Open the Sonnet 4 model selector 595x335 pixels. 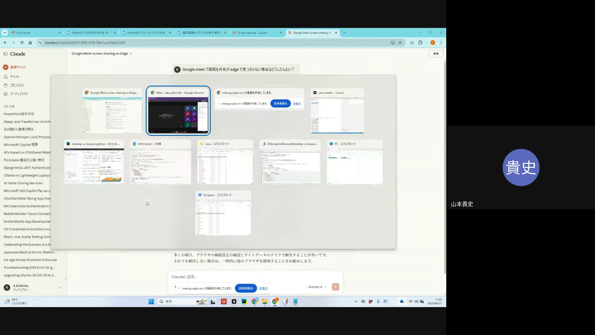tap(317, 287)
